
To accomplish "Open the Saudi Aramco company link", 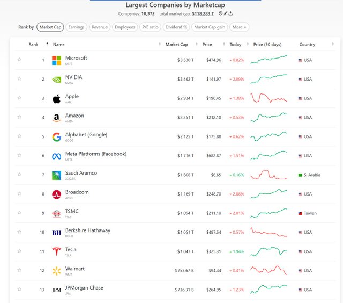I will tap(81, 173).
